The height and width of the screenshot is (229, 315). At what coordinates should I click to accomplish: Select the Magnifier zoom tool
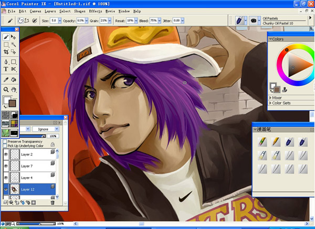[x=6, y=89]
